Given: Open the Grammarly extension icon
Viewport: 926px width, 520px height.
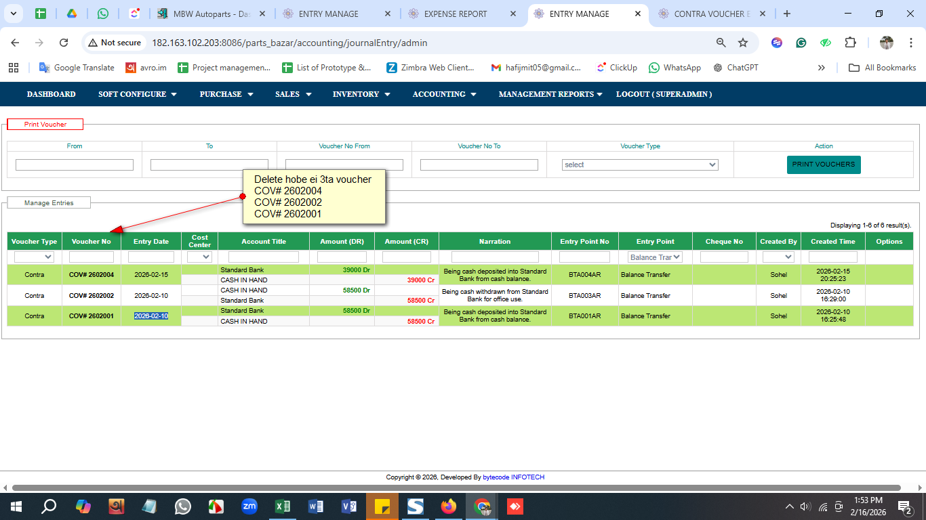Looking at the screenshot, I should 801,43.
